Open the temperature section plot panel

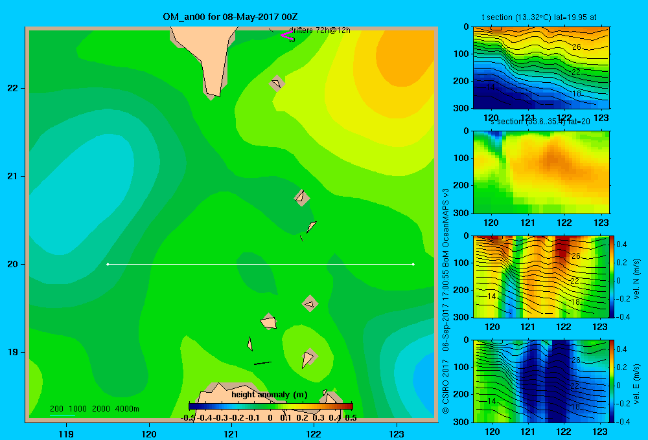point(541,68)
